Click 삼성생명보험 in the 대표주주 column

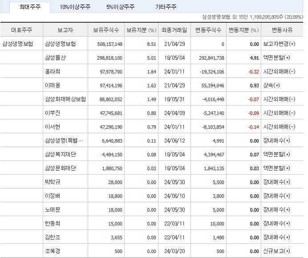click(18, 44)
